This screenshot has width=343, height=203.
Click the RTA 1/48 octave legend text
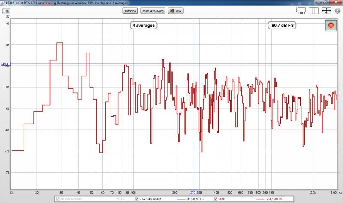coord(150,199)
